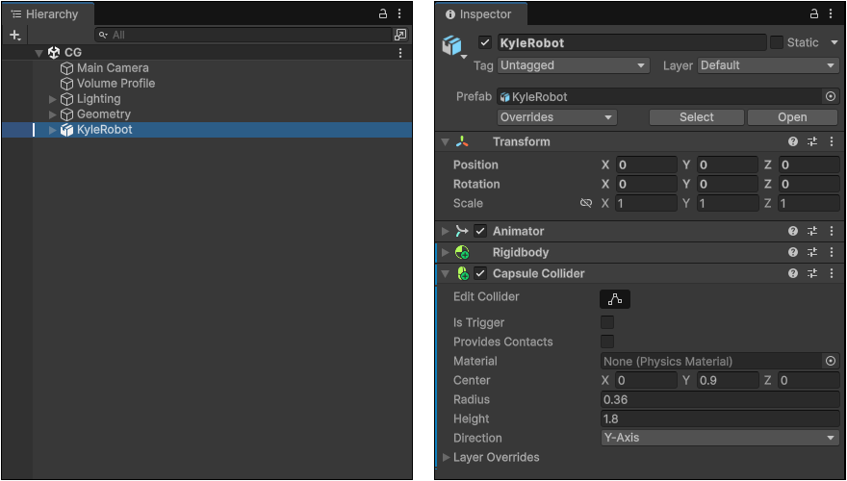Open Capsule Collider presets
Screen dimensions: 847x481
(812, 274)
